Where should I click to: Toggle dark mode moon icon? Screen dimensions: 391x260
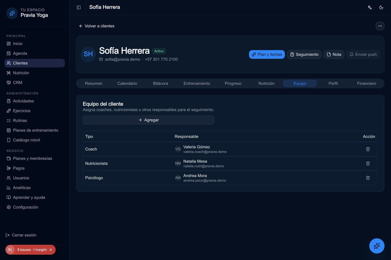point(381,7)
